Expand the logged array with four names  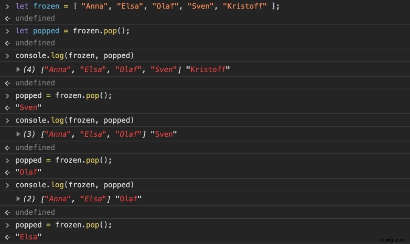click(18, 69)
